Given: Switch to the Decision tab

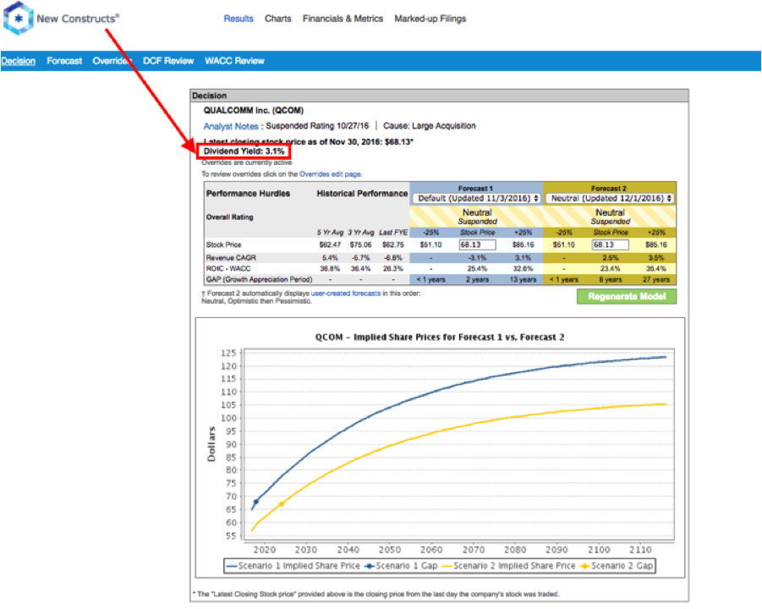Looking at the screenshot, I should [18, 61].
